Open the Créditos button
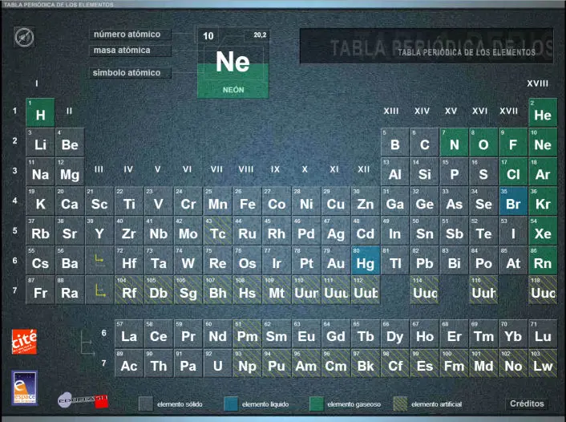566x422 pixels. click(527, 404)
